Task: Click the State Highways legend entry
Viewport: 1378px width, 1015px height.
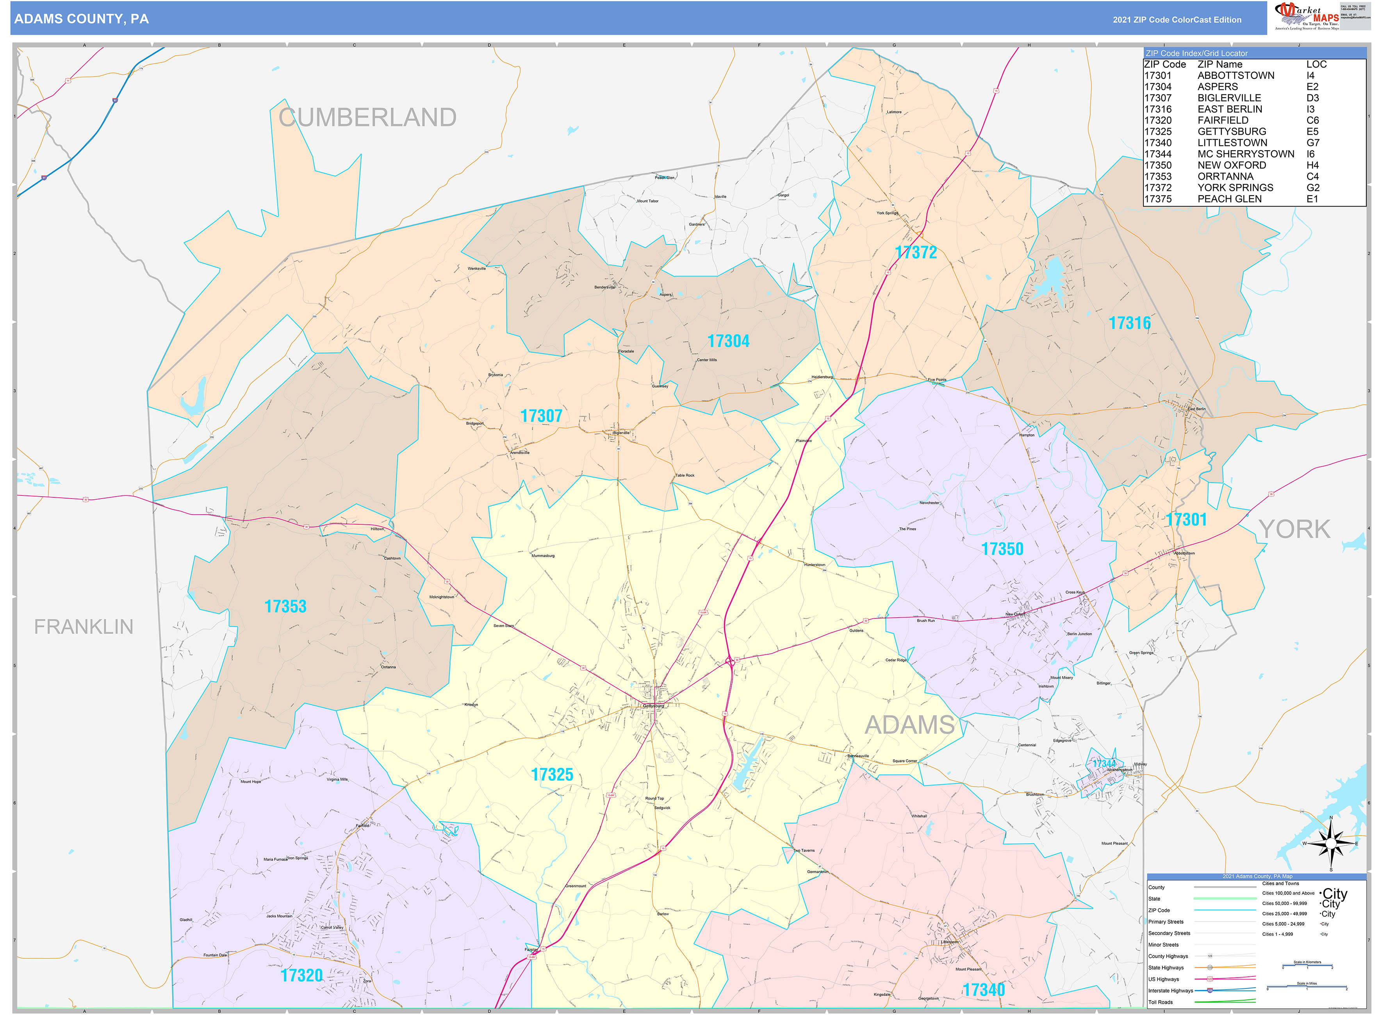Action: click(x=1202, y=967)
